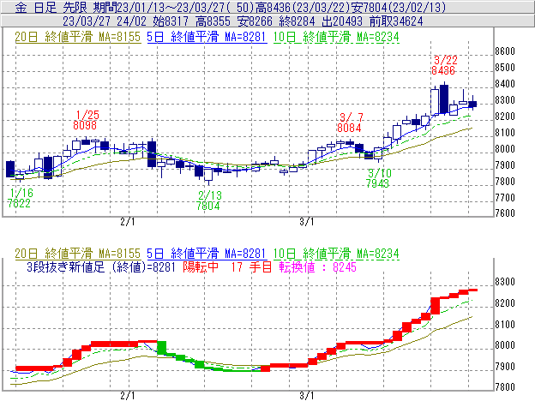Click the 3/1 date label under the lower chart
Screen dimensions: 535x407
point(307,396)
